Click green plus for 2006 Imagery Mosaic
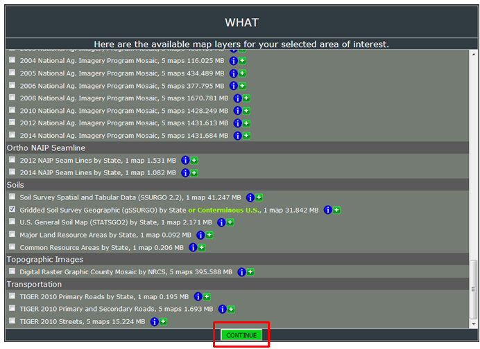This screenshot has height=349, width=480. 242,86
